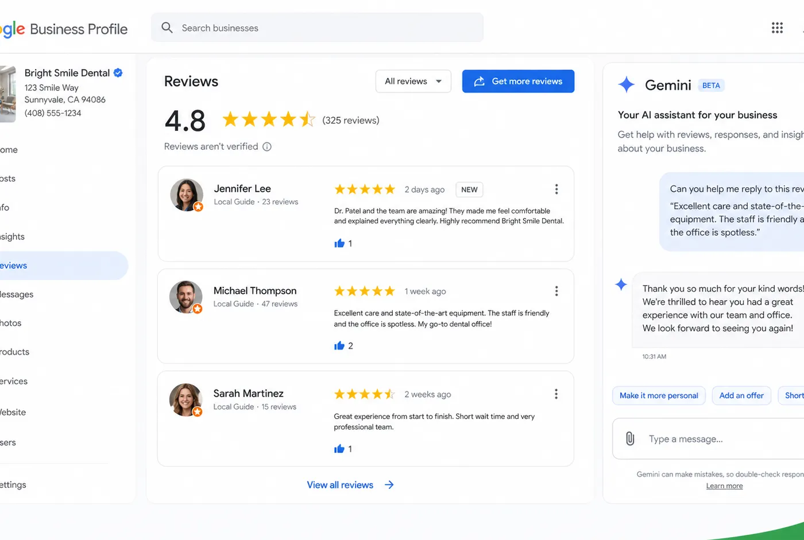
Task: Click the "Can you help me reply" message bubble
Action: coord(732,212)
